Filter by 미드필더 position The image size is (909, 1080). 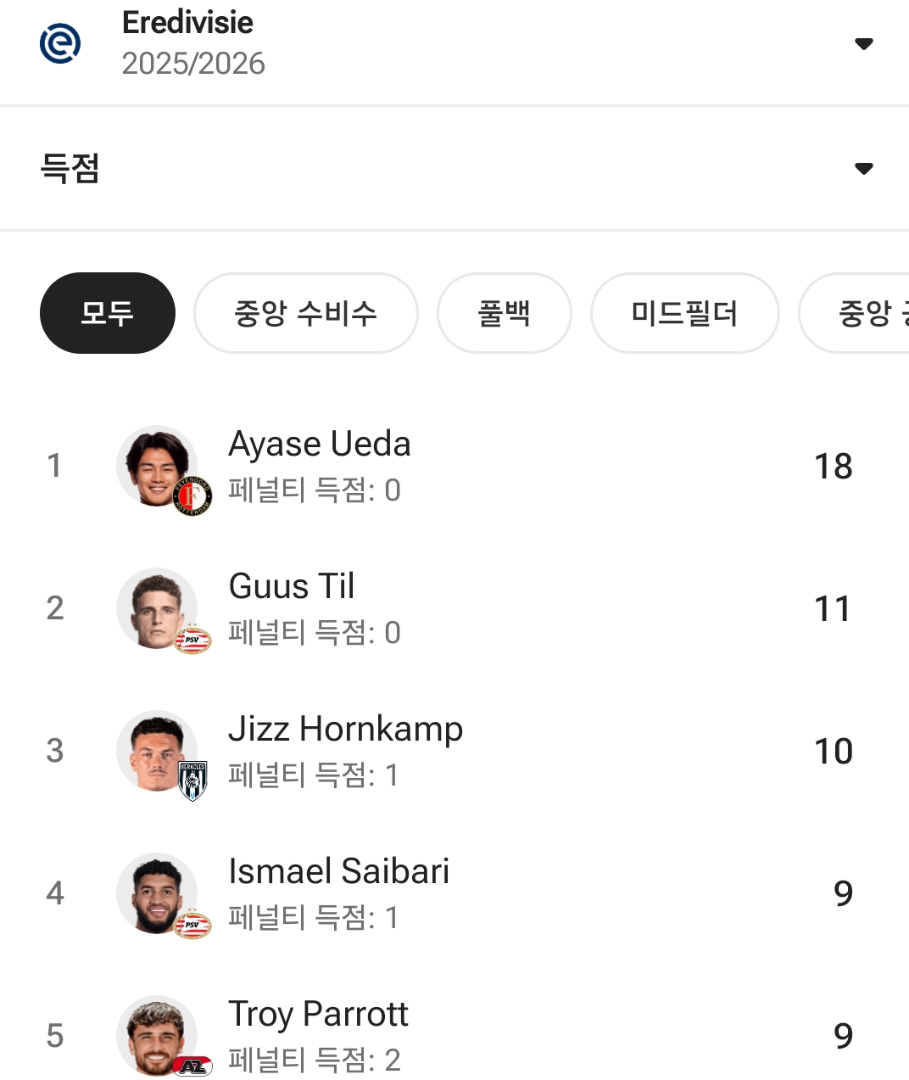pyautogui.click(x=684, y=313)
